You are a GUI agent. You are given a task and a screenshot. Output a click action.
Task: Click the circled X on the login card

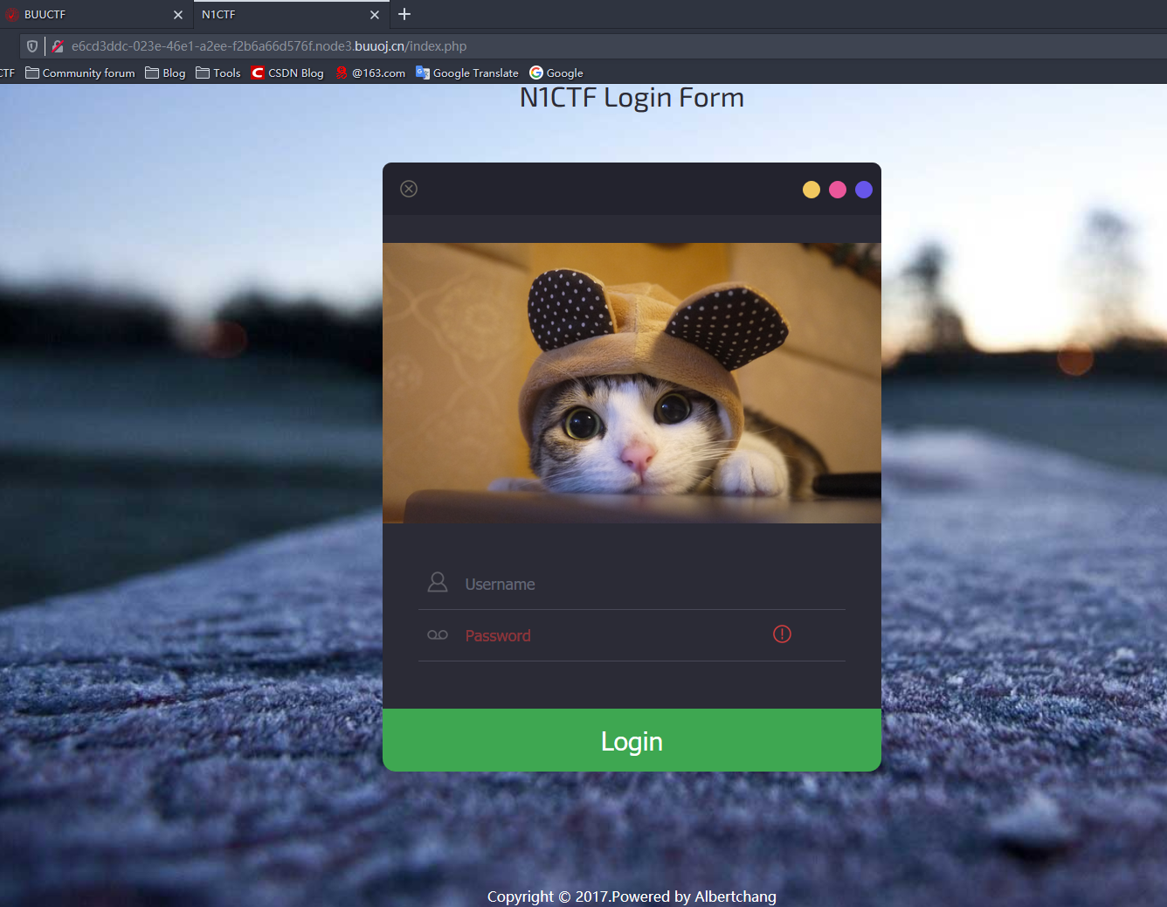(x=408, y=188)
